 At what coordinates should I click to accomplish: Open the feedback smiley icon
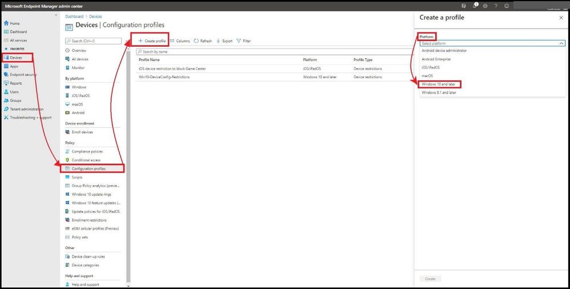coord(507,6)
